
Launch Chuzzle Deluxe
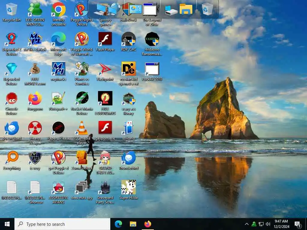point(12,103)
